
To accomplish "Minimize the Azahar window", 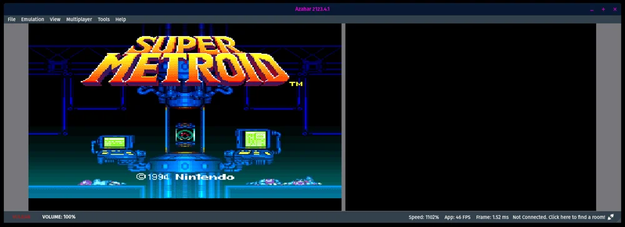I will (x=592, y=9).
